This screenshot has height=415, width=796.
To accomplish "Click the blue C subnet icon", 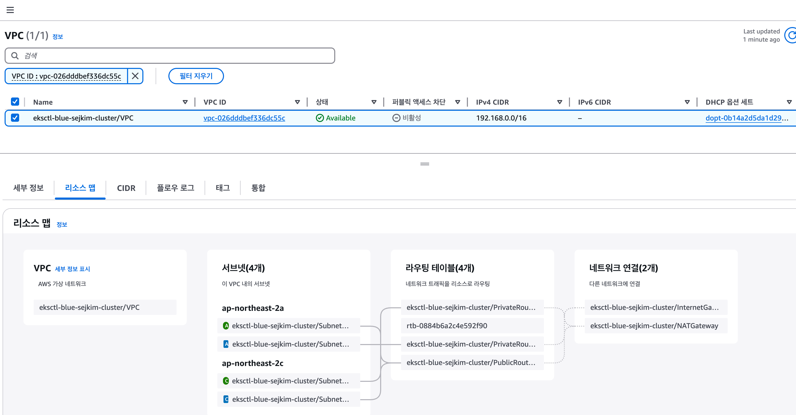I will pos(226,399).
